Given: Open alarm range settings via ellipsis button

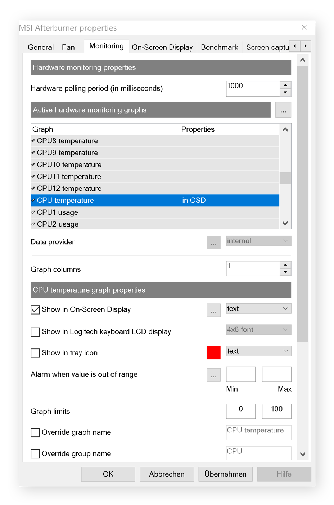Looking at the screenshot, I should click(213, 375).
